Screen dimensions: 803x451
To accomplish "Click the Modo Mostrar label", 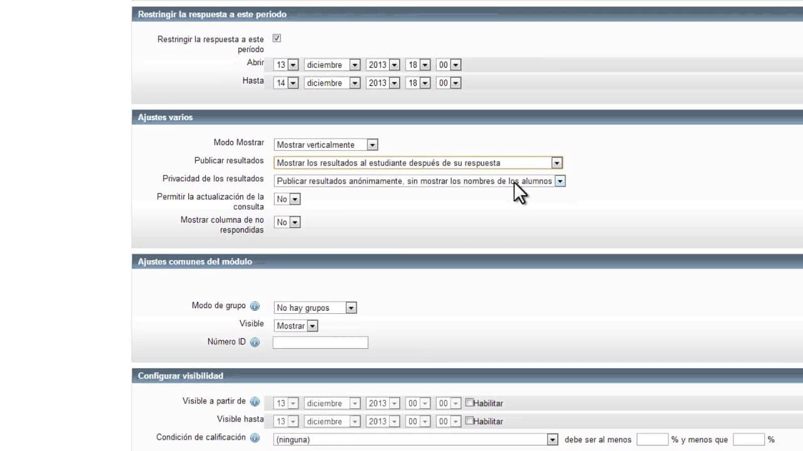I will [x=239, y=142].
